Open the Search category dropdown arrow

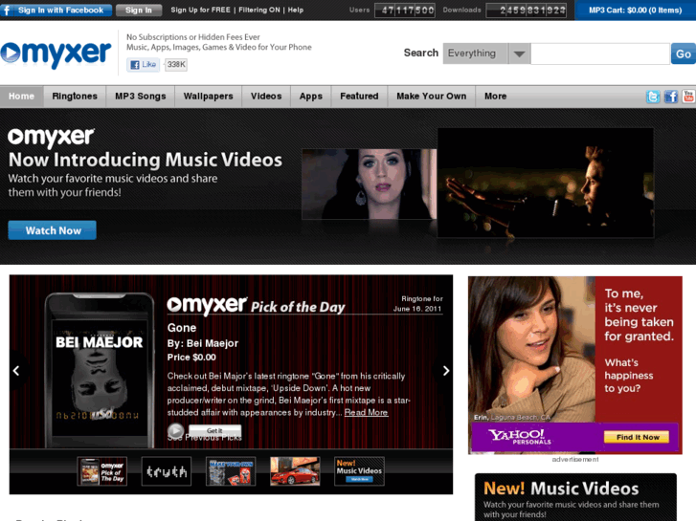(519, 54)
